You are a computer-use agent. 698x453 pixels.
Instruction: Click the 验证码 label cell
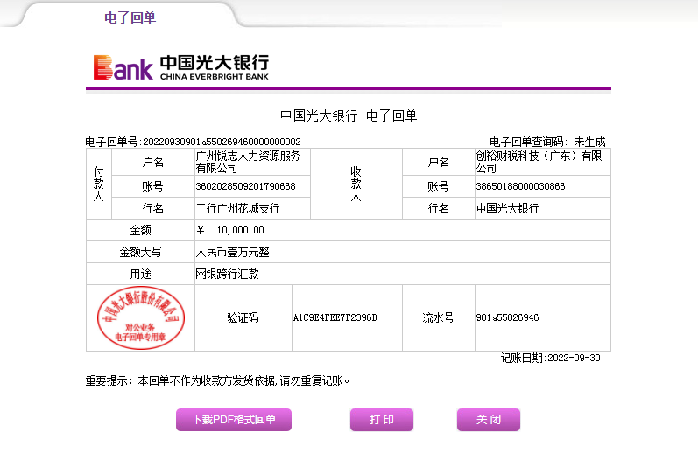(x=243, y=317)
